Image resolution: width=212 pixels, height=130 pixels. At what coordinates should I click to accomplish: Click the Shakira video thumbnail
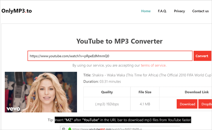tap(41, 92)
